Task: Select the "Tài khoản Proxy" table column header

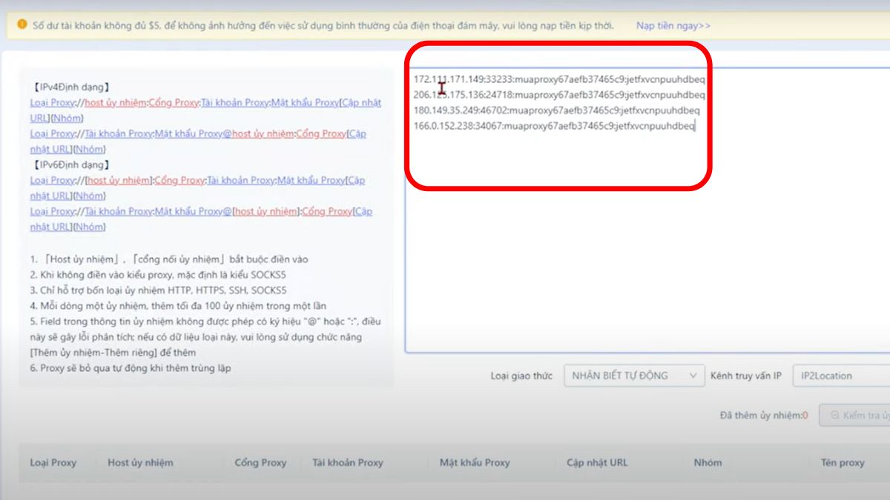Action: click(348, 462)
